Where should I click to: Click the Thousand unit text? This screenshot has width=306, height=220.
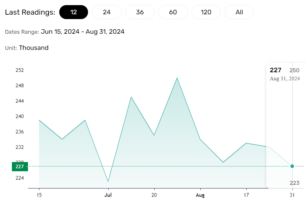pyautogui.click(x=34, y=48)
